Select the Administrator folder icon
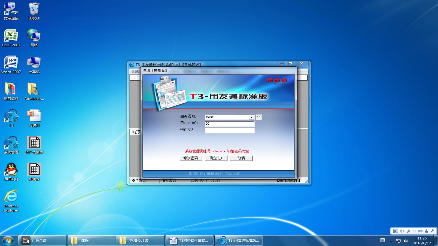Viewport: 438px width, 246px height. pyautogui.click(x=34, y=91)
